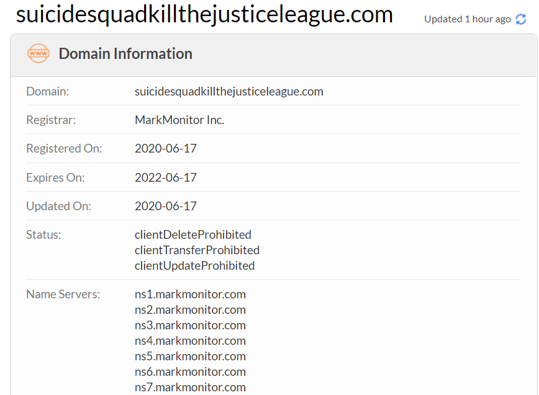539x395 pixels.
Task: Select the domain name value in the table
Action: pos(229,92)
